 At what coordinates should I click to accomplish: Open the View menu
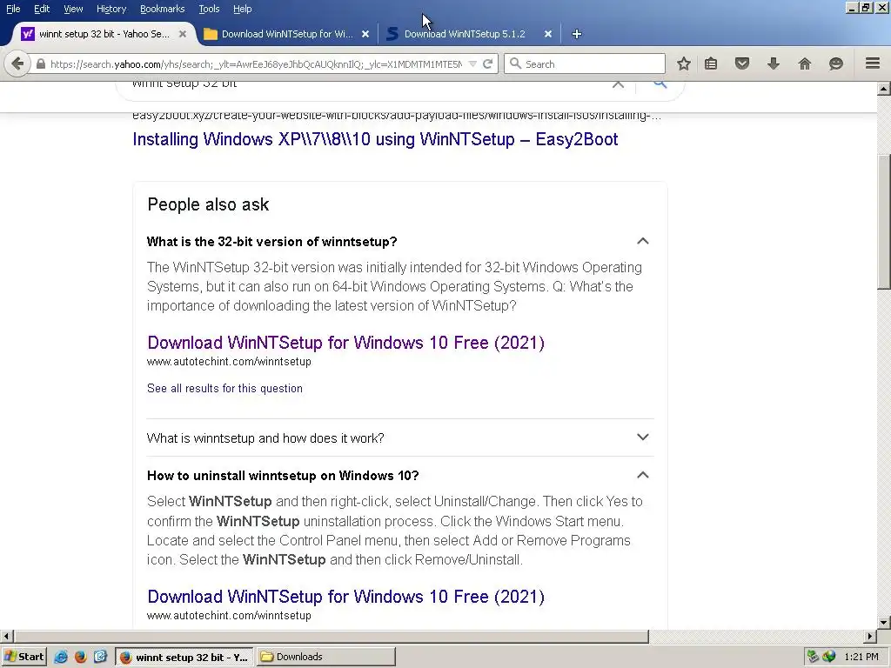(x=73, y=9)
